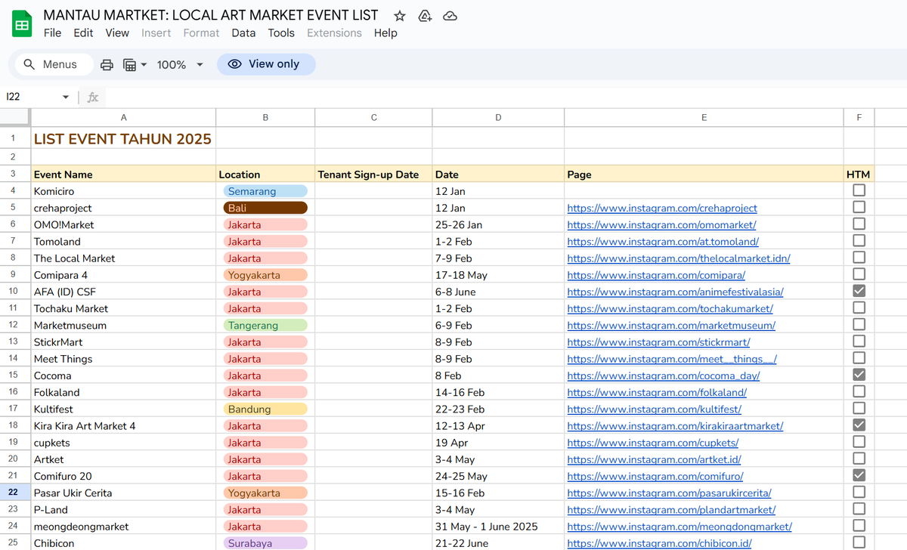Uncheck HTM checkbox for Kira Kira Art Market 4
This screenshot has height=550, width=907.
tap(859, 425)
